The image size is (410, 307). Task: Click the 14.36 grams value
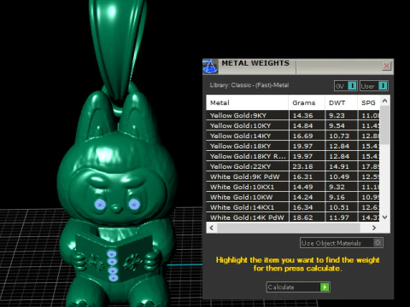click(x=302, y=115)
